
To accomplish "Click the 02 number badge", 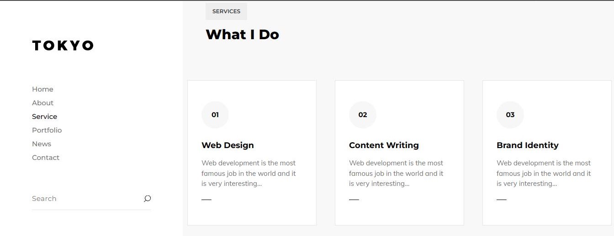I will 363,115.
